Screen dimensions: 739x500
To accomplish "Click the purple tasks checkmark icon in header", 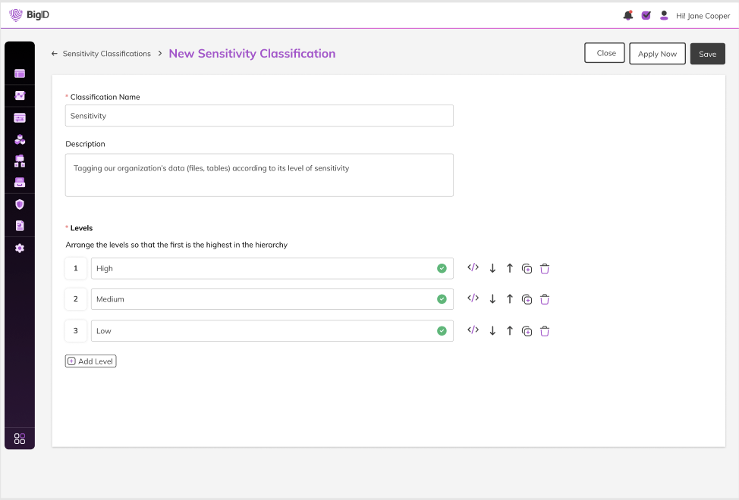I will point(646,15).
